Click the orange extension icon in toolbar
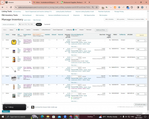 [x=115, y=7]
